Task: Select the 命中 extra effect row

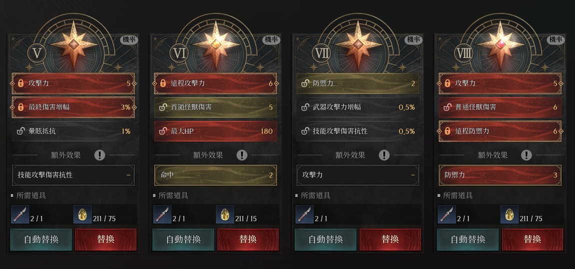Action: tap(215, 175)
